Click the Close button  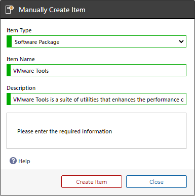pyautogui.click(x=157, y=182)
